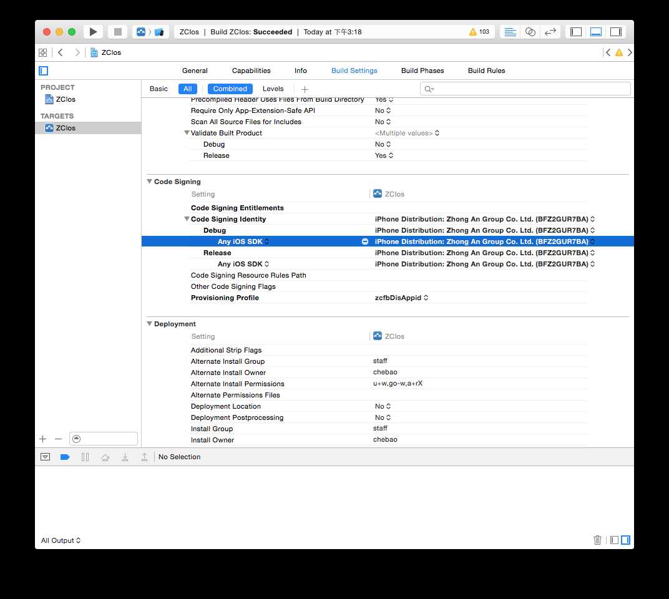Viewport: 669px width, 599px height.
Task: Remove the selected Debug Any iOS SDK condition
Action: (x=365, y=241)
